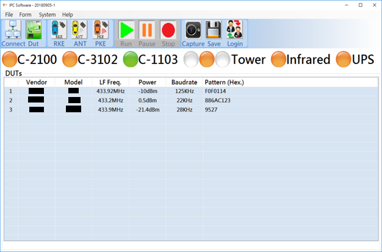Open the File menu
382x252 pixels.
click(x=9, y=14)
